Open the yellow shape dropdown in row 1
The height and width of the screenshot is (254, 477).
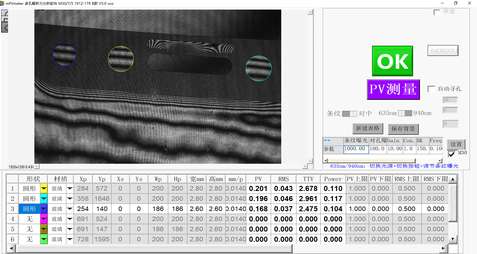coord(44,189)
